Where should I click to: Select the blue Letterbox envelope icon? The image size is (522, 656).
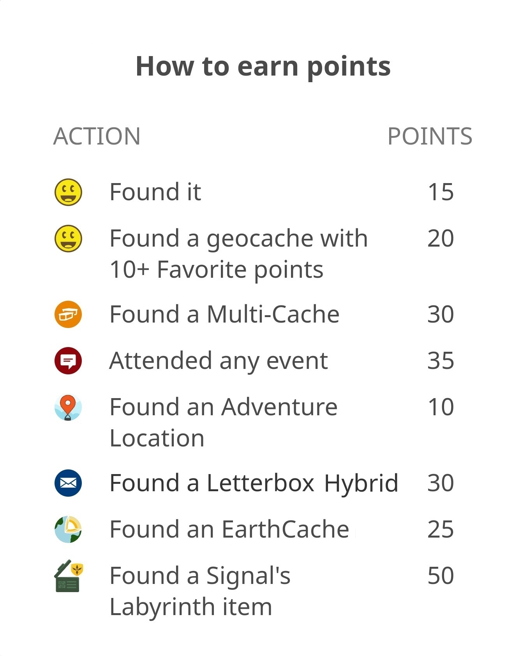click(x=68, y=483)
